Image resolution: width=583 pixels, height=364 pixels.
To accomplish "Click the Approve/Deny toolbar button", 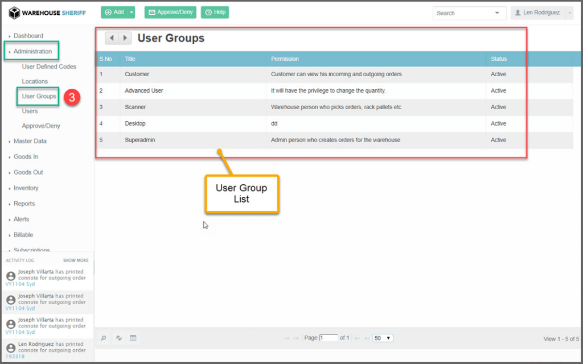I will tap(170, 13).
